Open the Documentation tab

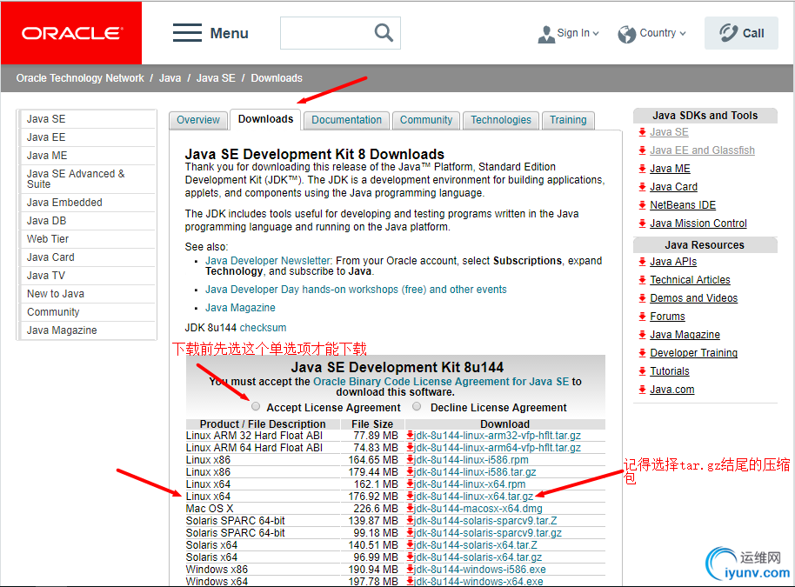pyautogui.click(x=346, y=120)
